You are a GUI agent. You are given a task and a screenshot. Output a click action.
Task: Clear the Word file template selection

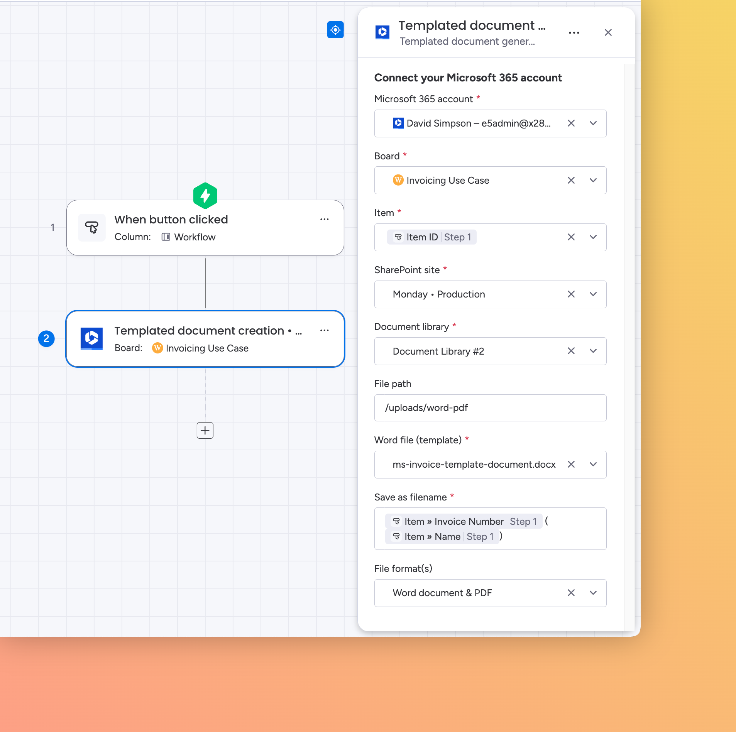571,464
